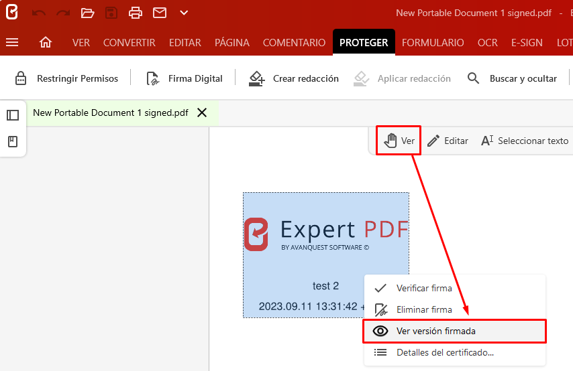
Task: Switch to the CONVERTIR tab
Action: pyautogui.click(x=129, y=43)
